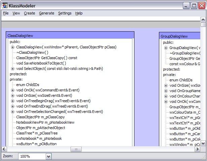Select wxButton* m_pOkButton member
207x161 pixels.
point(36,144)
